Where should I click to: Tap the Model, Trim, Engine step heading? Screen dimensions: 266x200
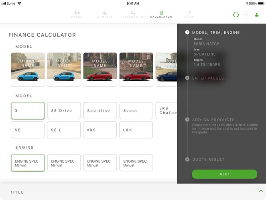[x=216, y=33]
